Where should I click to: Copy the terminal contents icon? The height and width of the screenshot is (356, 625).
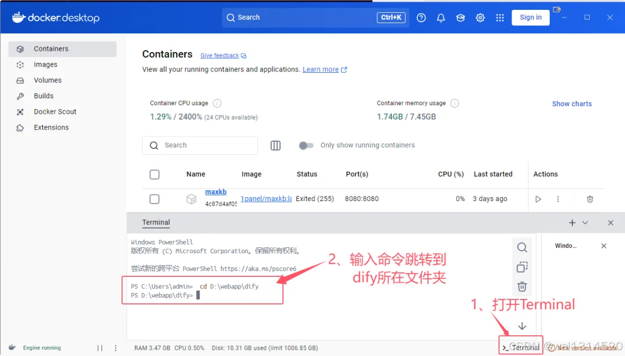click(522, 267)
